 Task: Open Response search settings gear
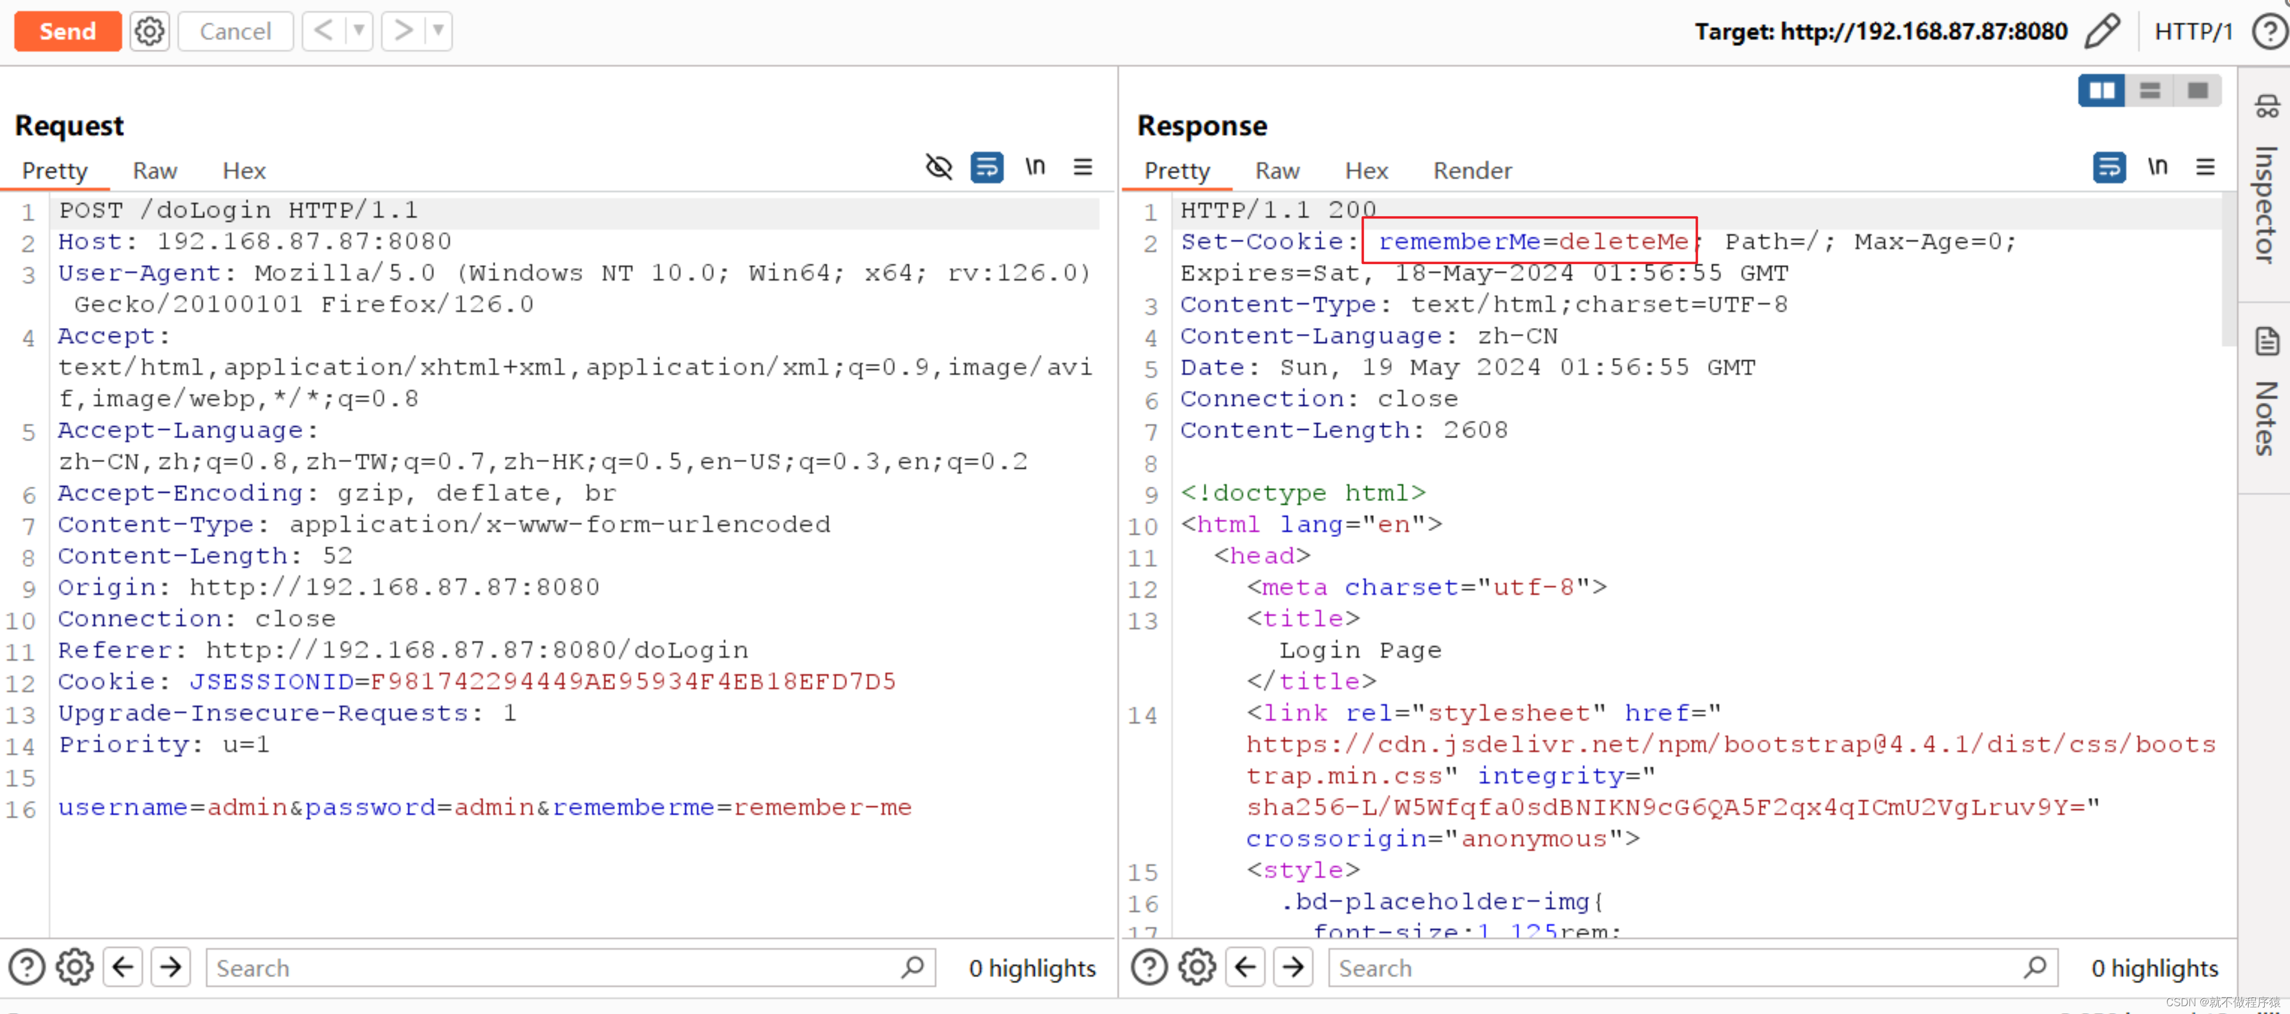[1197, 967]
